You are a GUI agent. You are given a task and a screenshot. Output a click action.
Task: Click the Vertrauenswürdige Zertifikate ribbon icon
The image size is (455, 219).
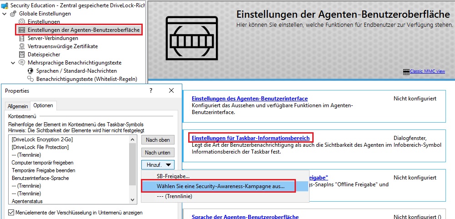(x=22, y=46)
